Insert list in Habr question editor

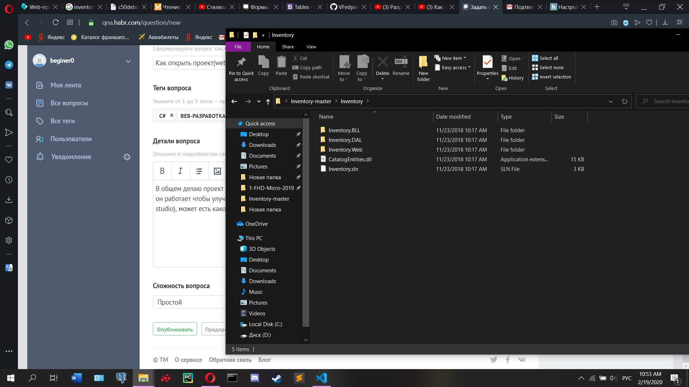(x=199, y=171)
